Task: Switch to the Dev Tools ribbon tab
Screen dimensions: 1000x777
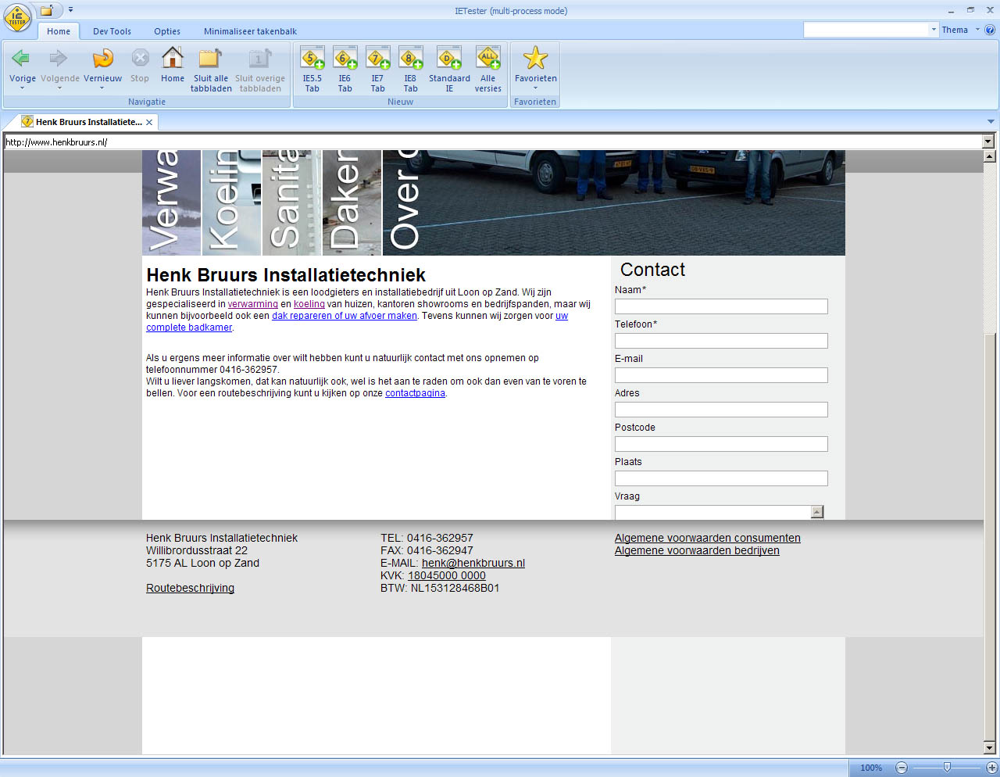Action: (112, 31)
